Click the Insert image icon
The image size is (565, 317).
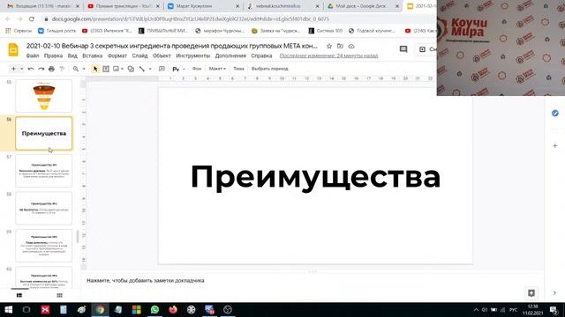point(116,69)
